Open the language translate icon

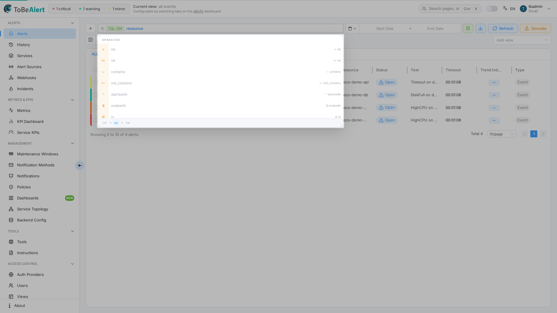click(505, 8)
